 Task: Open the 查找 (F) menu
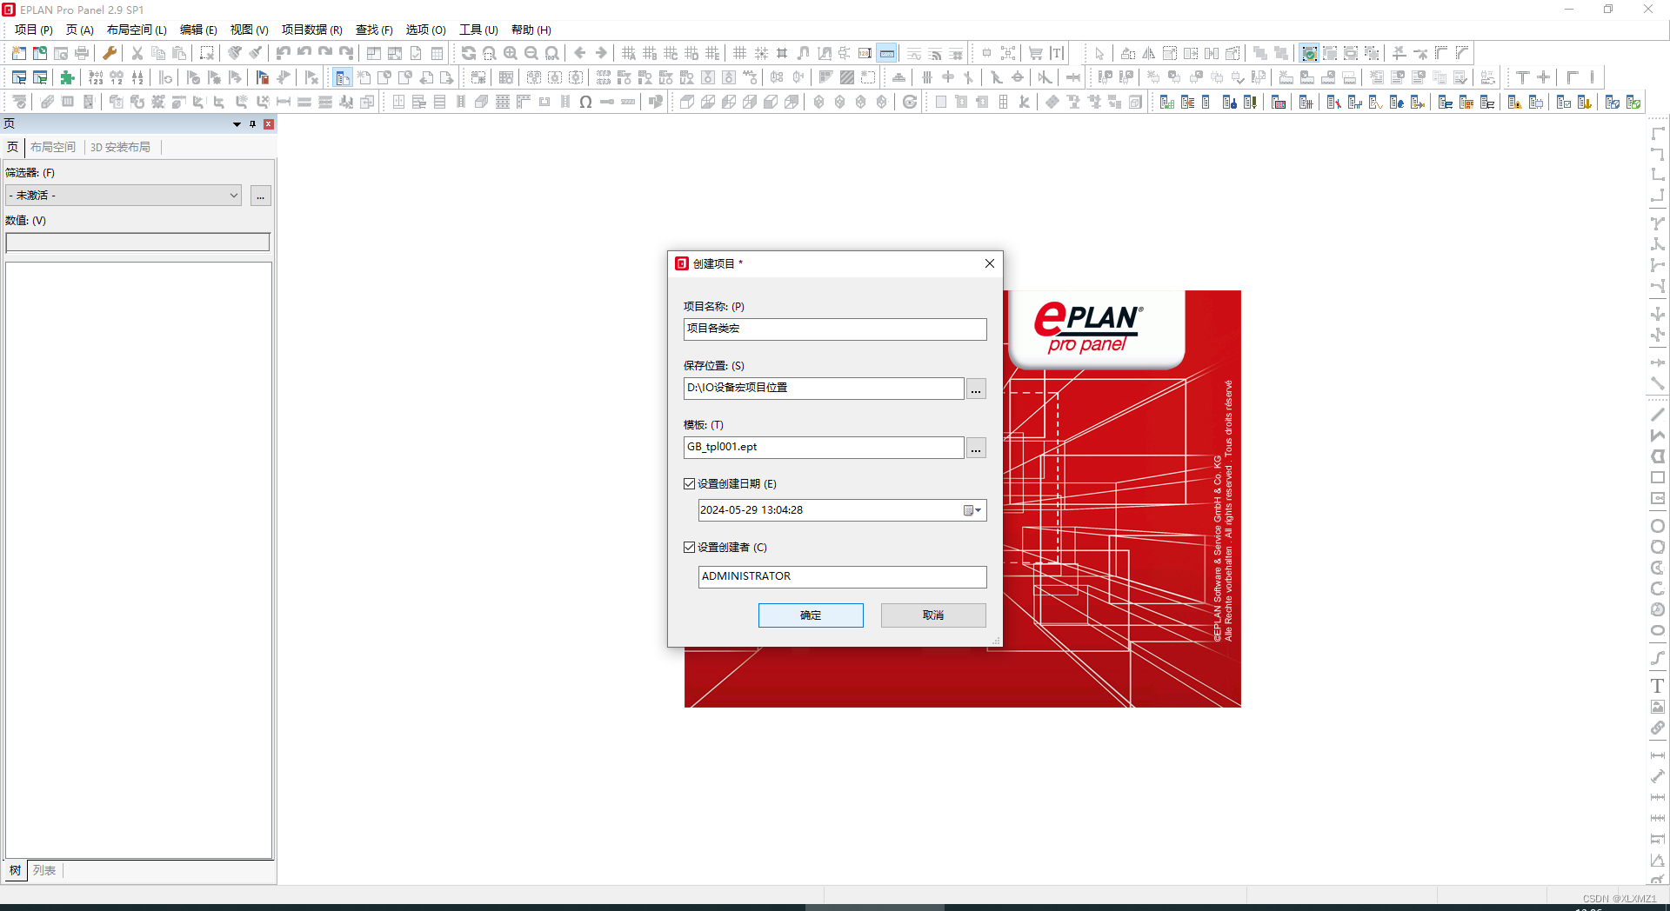(374, 30)
